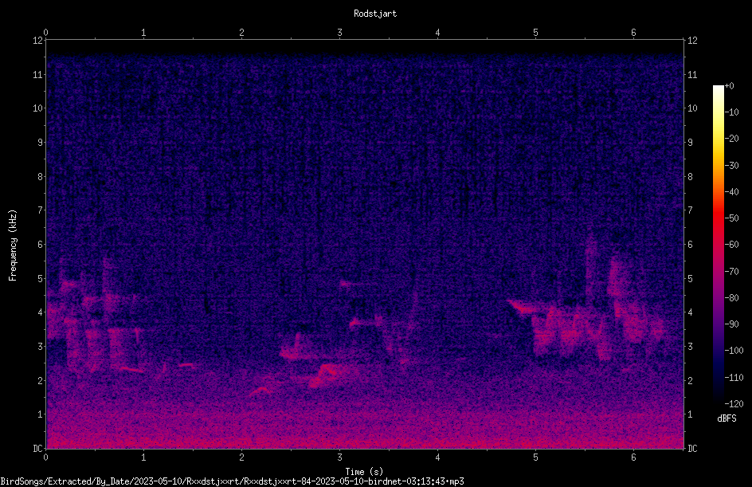Click the 6 second marker on bottom axis
This screenshot has width=752, height=487.
point(633,458)
